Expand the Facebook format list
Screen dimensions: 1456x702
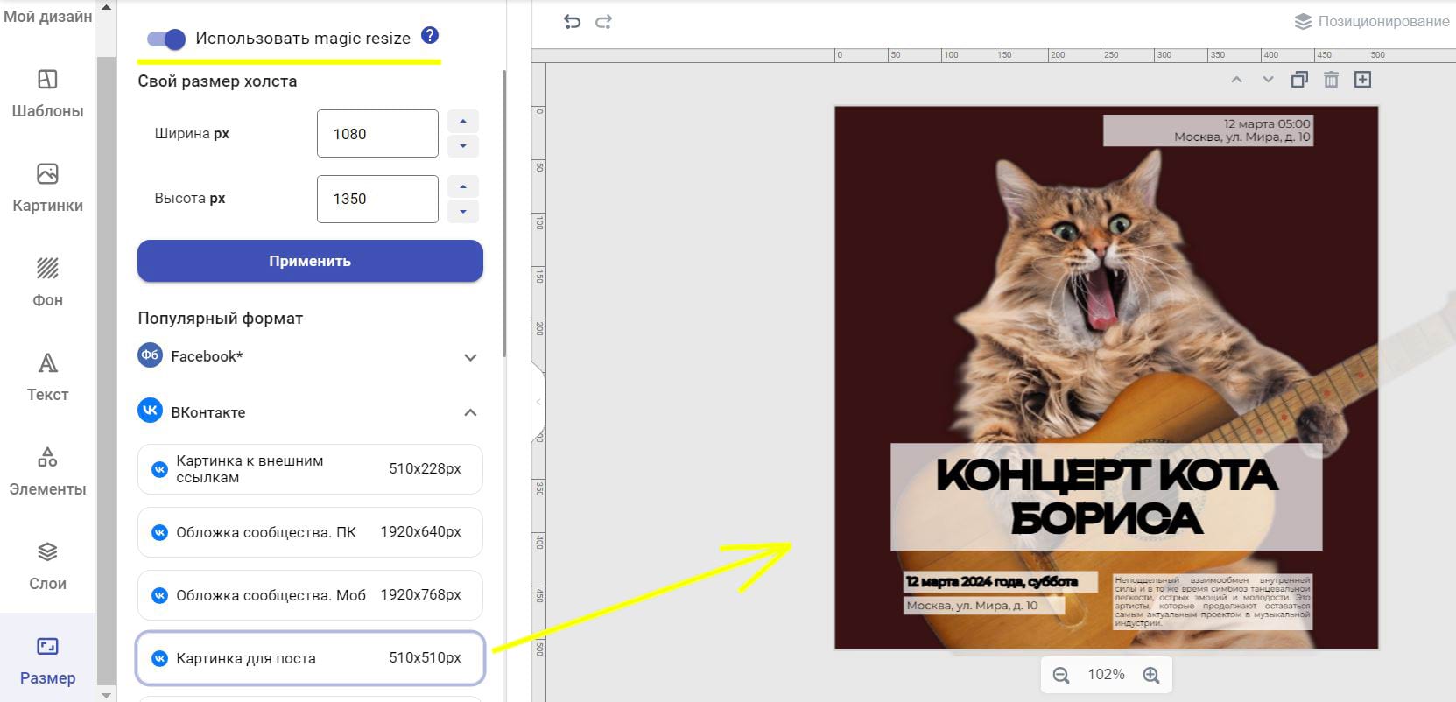point(470,357)
